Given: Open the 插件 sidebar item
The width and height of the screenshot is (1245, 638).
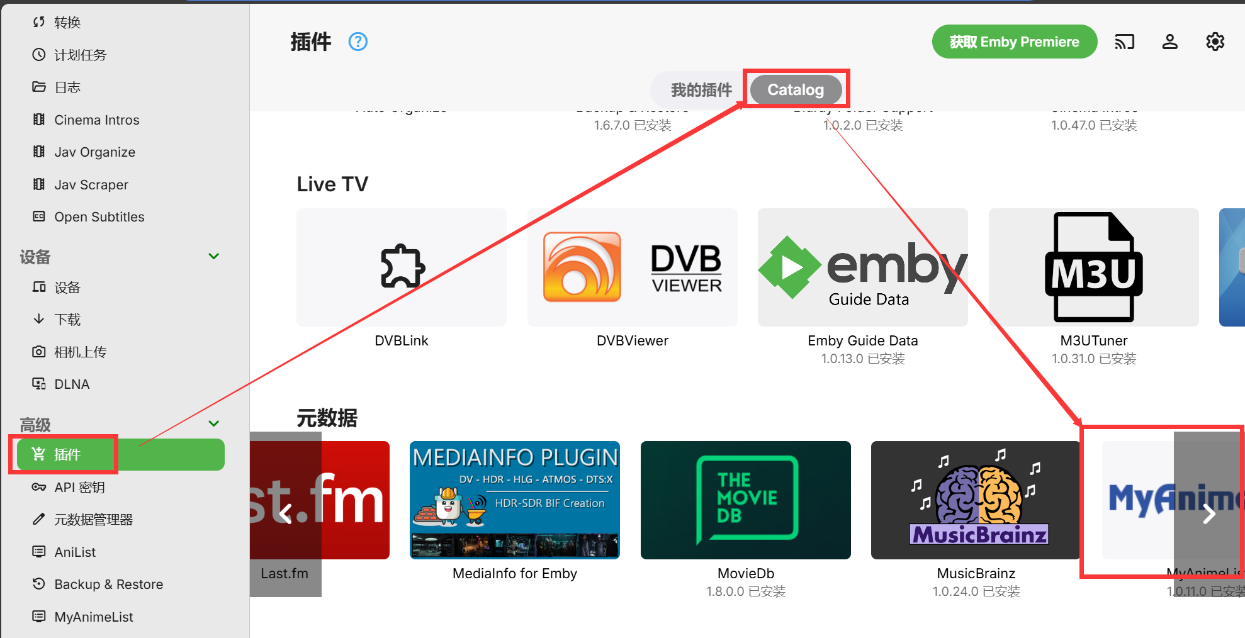Looking at the screenshot, I should click(120, 454).
